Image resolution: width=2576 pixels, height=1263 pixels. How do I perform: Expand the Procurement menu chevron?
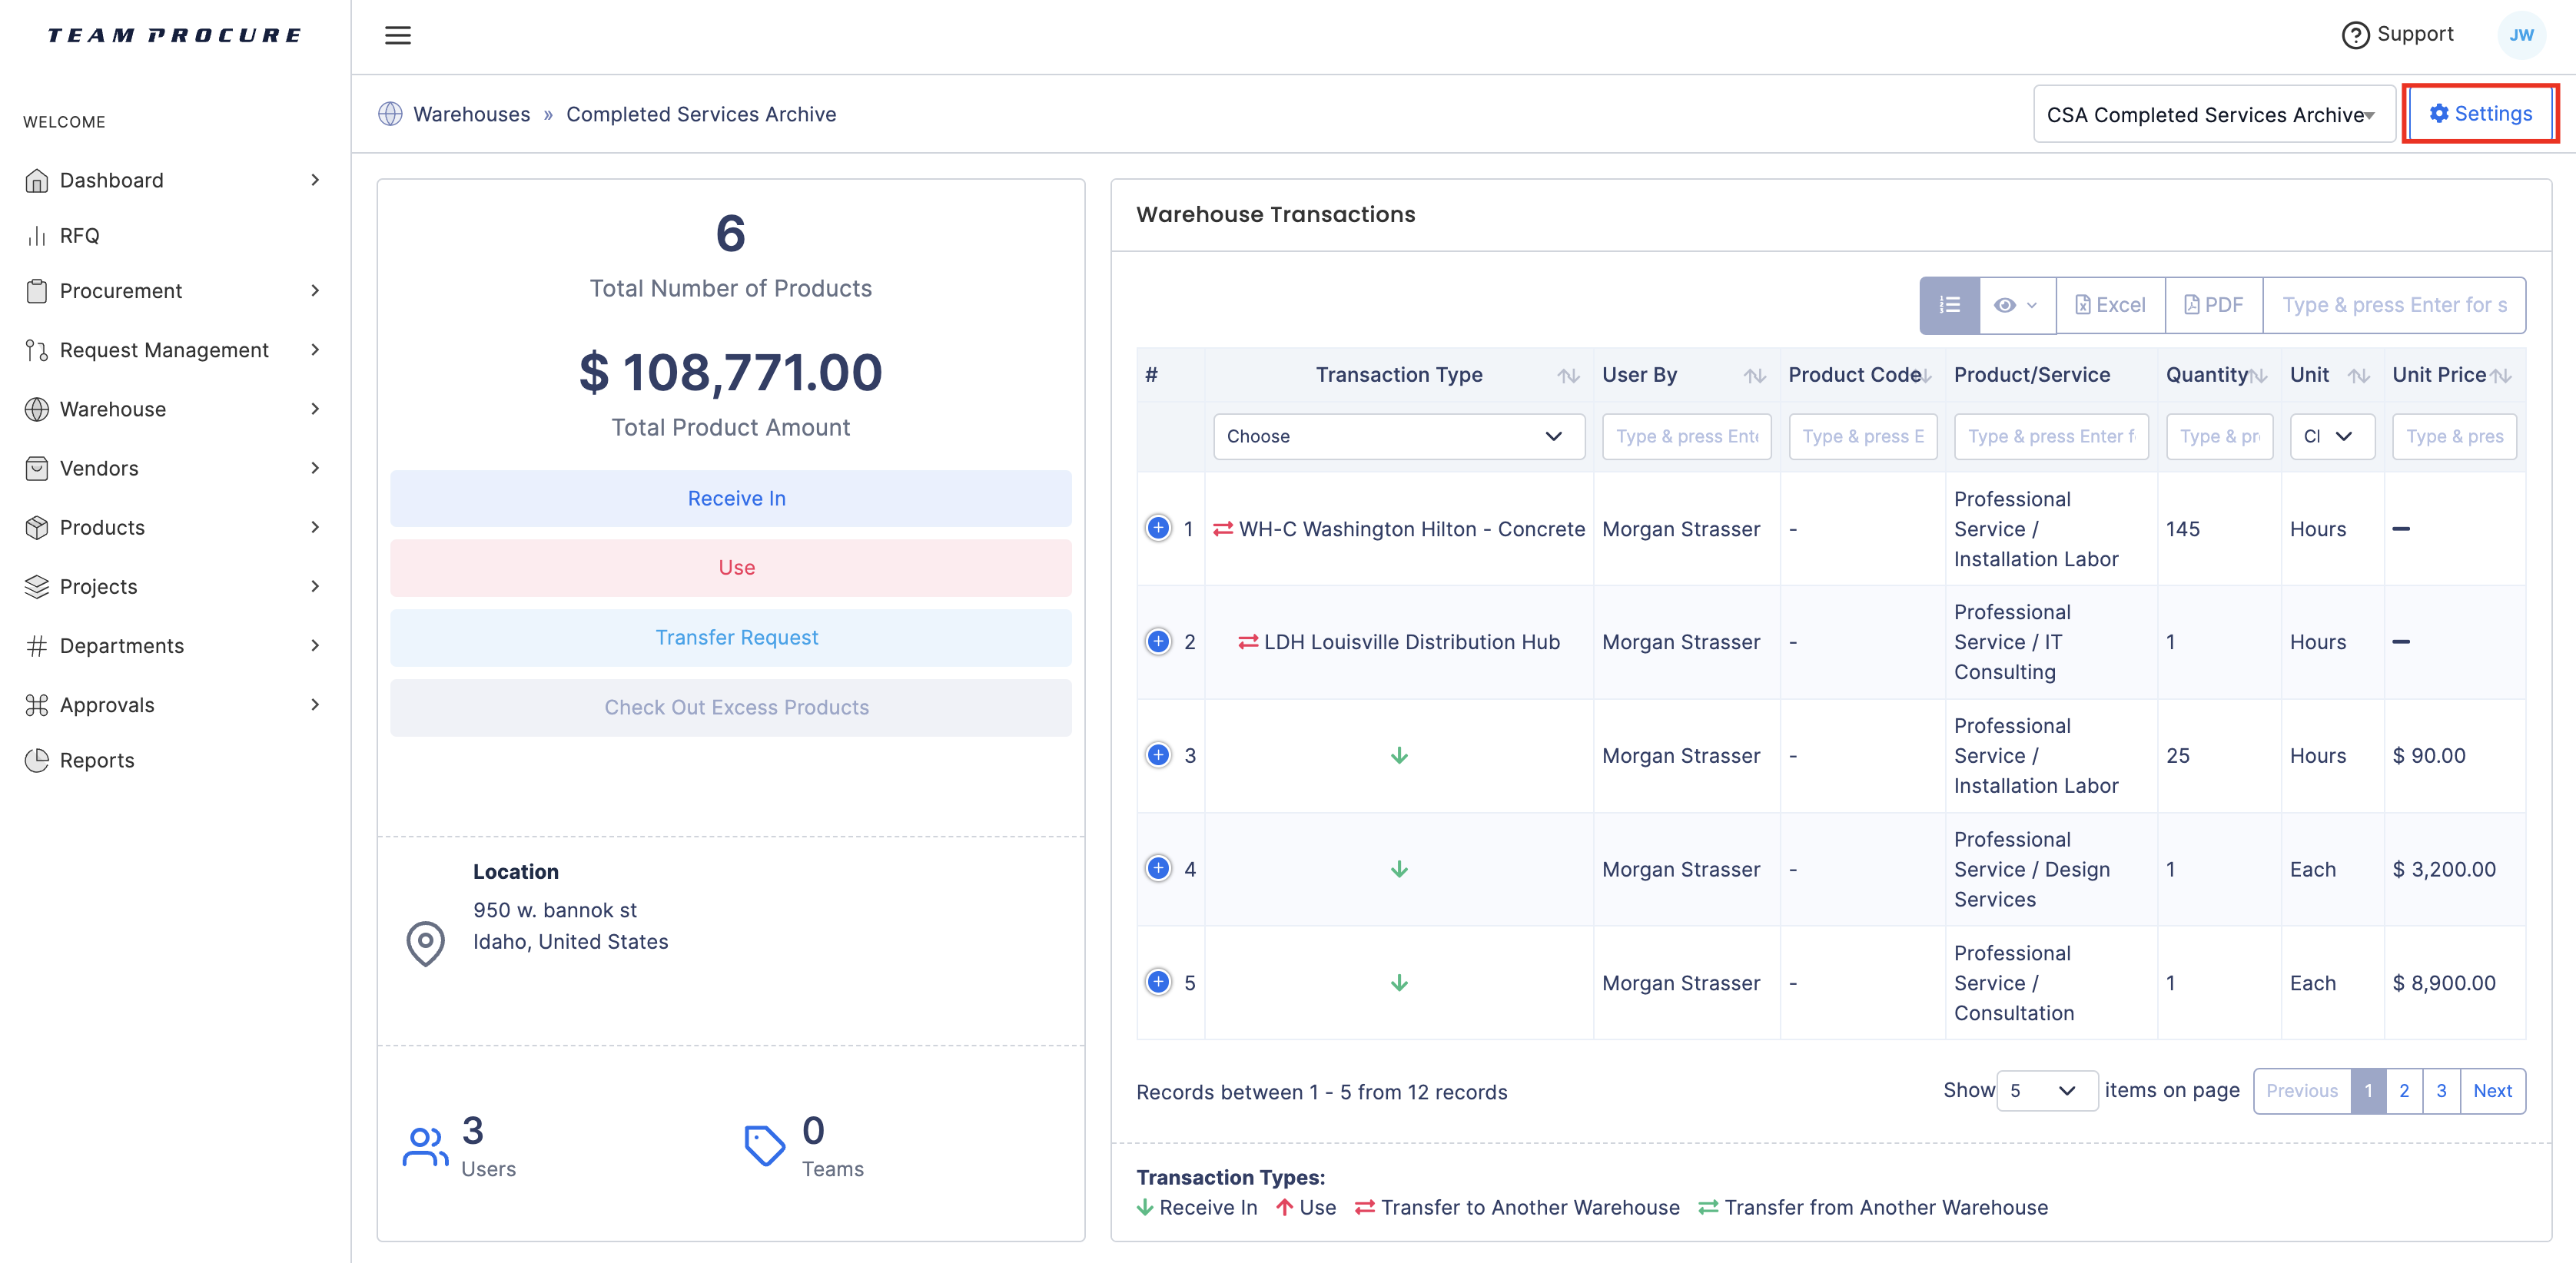click(x=315, y=291)
